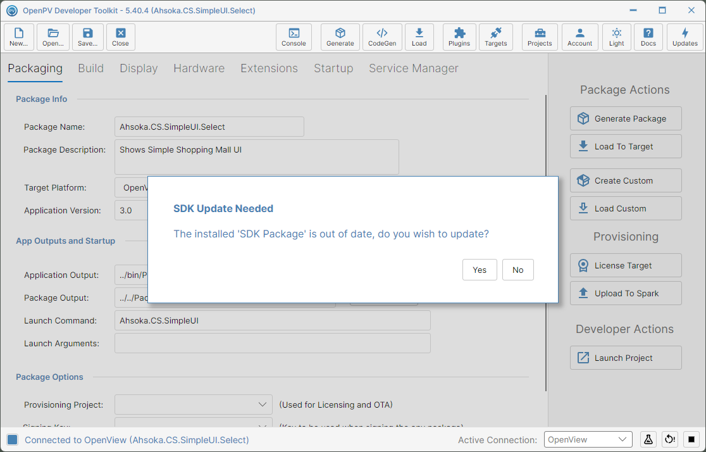Check for Updates via lightning icon
The width and height of the screenshot is (706, 452).
pos(685,37)
